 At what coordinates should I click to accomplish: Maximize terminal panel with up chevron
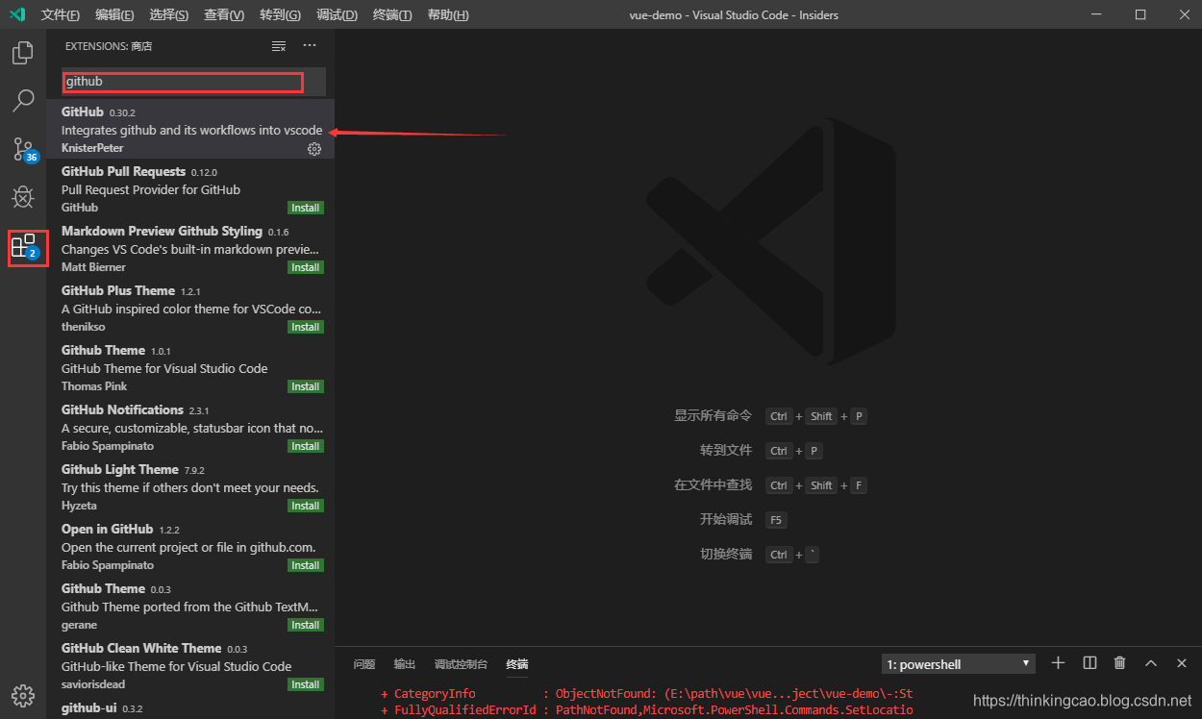(x=1151, y=663)
